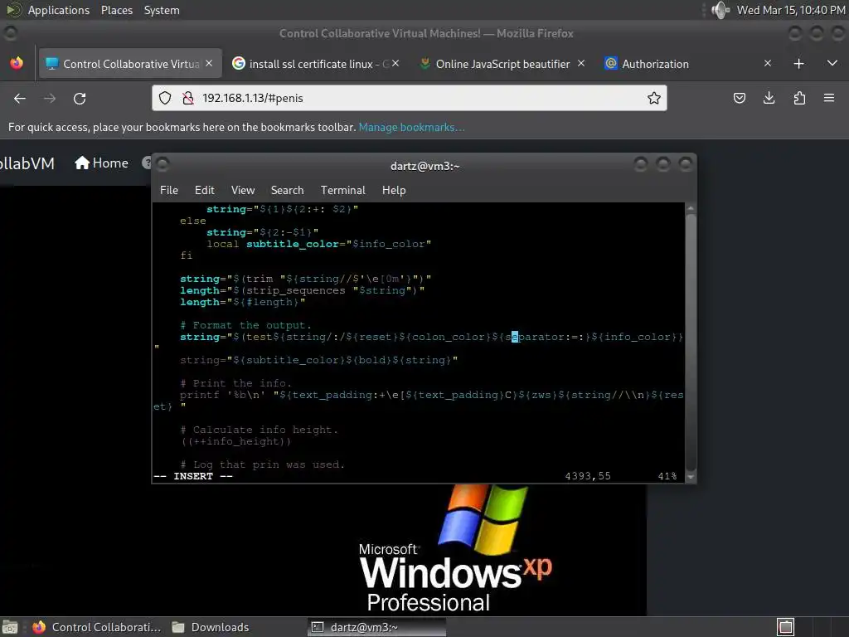Open the Terminal menu in menu bar
The width and height of the screenshot is (849, 637).
[342, 190]
